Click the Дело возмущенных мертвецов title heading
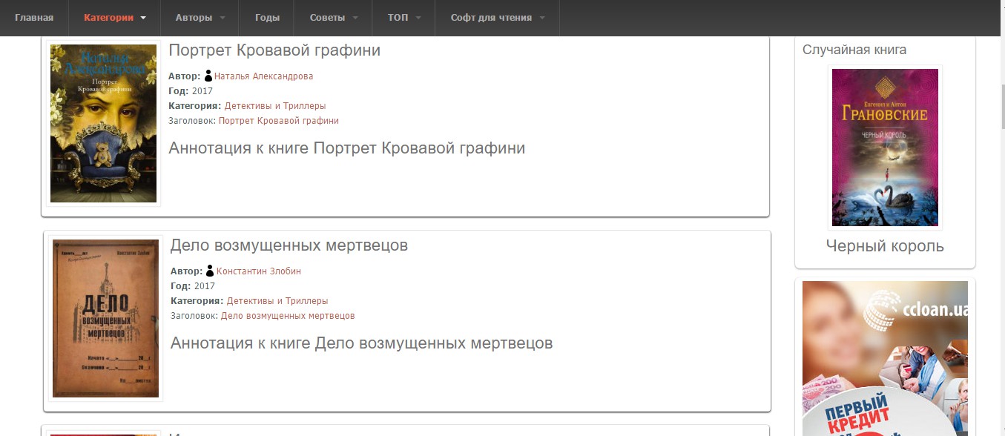The width and height of the screenshot is (1005, 436). click(x=289, y=245)
